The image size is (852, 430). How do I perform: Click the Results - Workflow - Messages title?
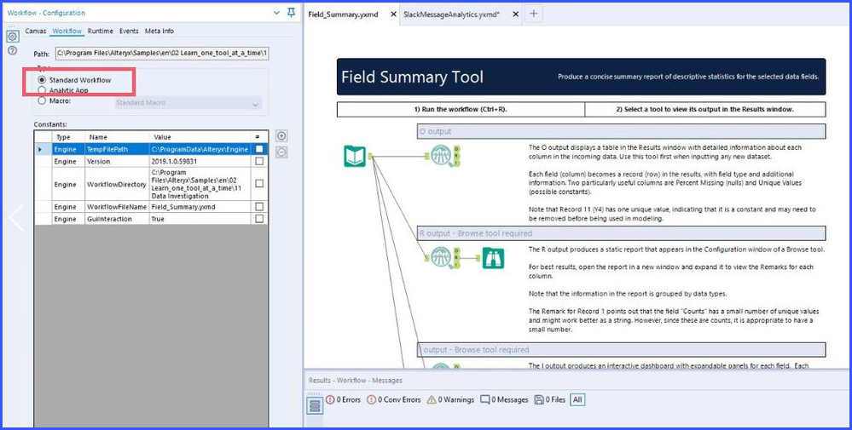tap(356, 380)
